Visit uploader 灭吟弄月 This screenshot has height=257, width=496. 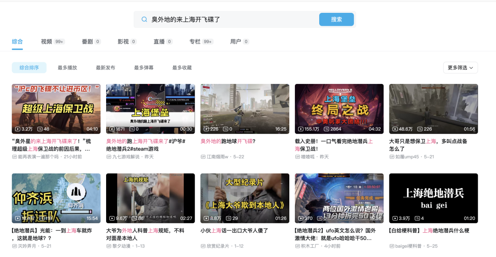27,246
